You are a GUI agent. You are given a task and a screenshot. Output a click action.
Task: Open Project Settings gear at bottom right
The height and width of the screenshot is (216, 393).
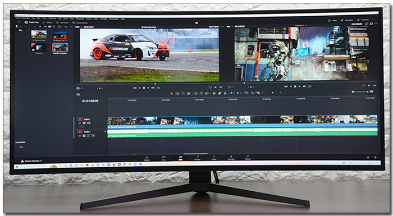pyautogui.click(x=375, y=157)
